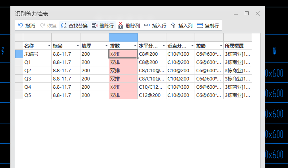The image size is (288, 168).
Task: Select C8/C10@... cell in Q2 row
Action: coord(152,71)
